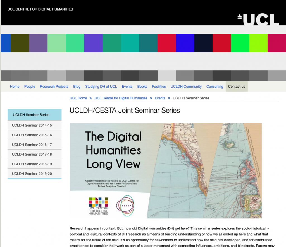Screen dimensions: 286x247
Task: Select the UCLDH Seminar Series sidebar heading
Action: click(x=34, y=115)
